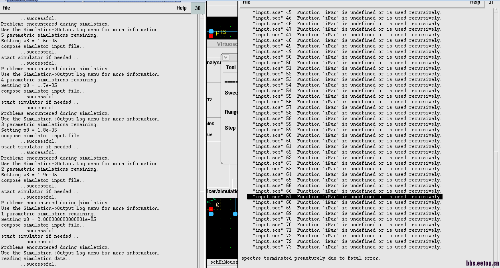Click the window-menu dropdown button above Tool
This screenshot has width=500, height=268.
click(226, 57)
